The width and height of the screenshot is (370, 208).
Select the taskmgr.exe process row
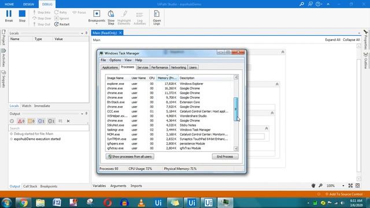(169, 129)
